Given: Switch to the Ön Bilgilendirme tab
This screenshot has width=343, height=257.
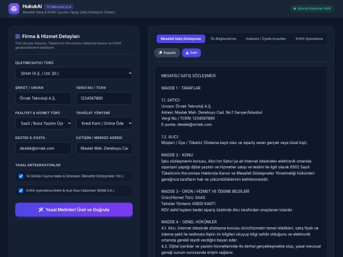Looking at the screenshot, I should (224, 39).
